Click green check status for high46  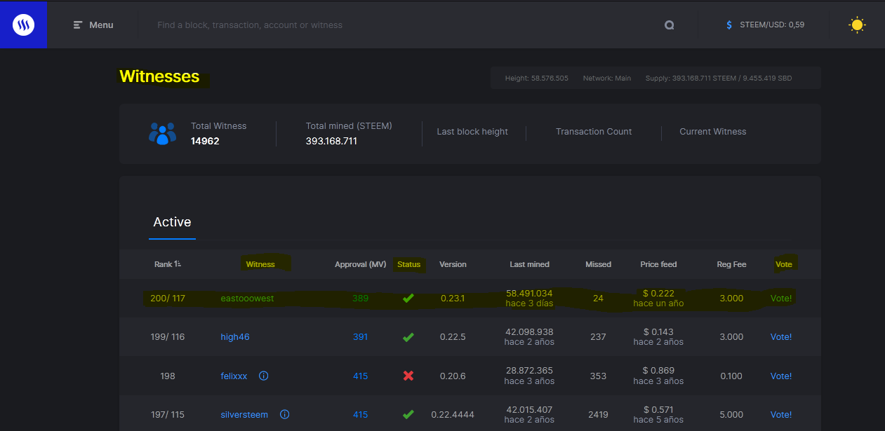[x=408, y=337]
